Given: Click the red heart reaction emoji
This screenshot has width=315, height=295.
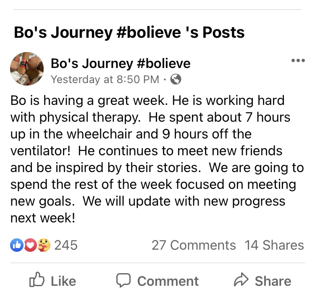Looking at the screenshot, I should [30, 245].
